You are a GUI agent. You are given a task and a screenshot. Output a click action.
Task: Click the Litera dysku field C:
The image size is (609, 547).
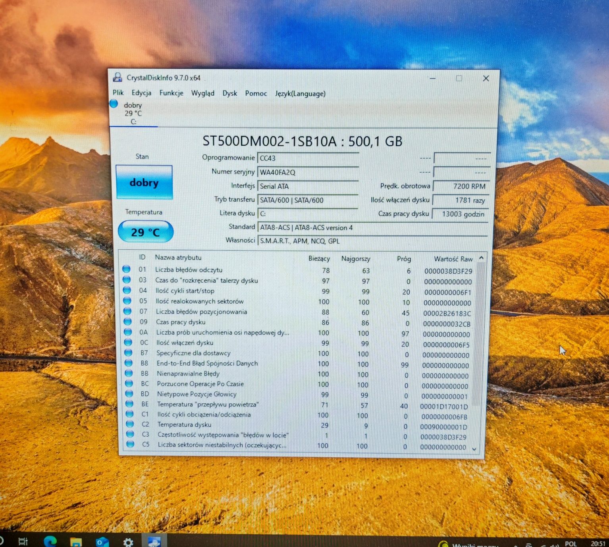pos(308,214)
